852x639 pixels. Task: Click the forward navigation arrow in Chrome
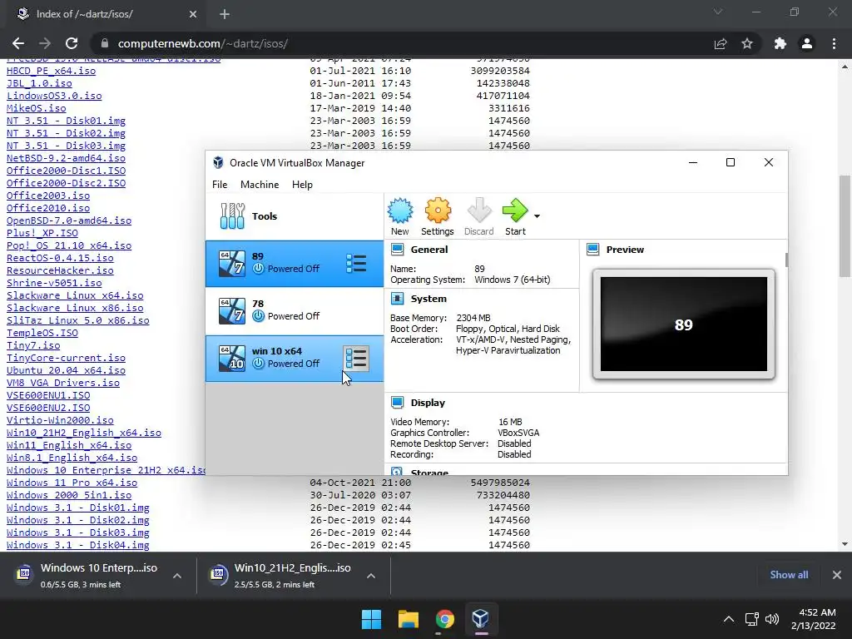45,43
